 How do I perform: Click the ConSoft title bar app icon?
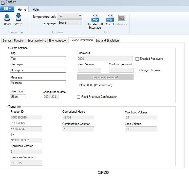3,3
